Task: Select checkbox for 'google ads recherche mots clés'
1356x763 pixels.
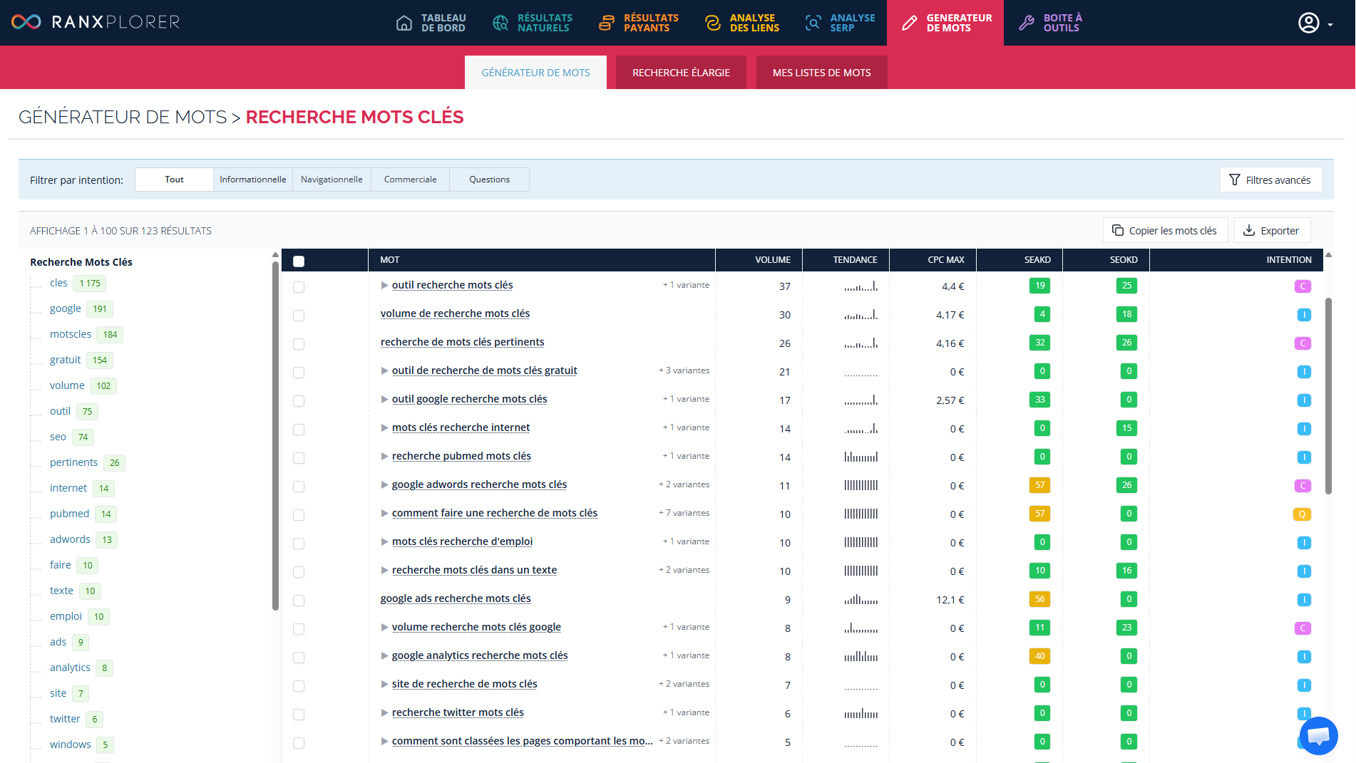Action: (x=299, y=600)
